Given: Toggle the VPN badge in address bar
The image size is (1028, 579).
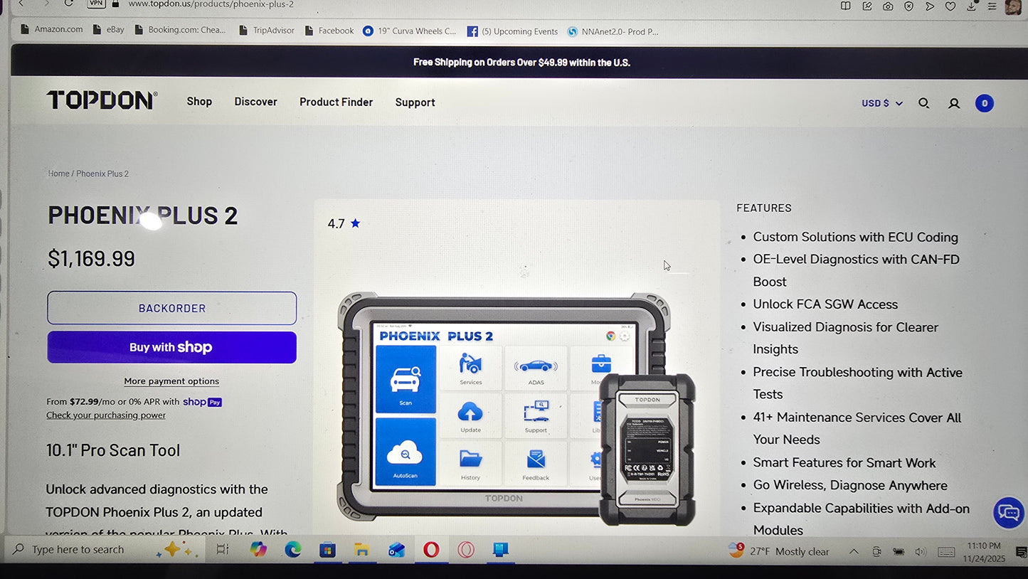Looking at the screenshot, I should 96,4.
